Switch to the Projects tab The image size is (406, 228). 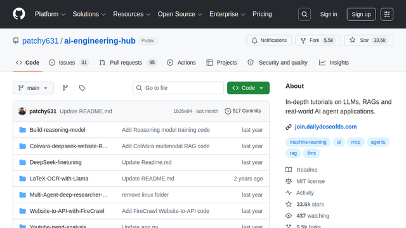(x=221, y=63)
